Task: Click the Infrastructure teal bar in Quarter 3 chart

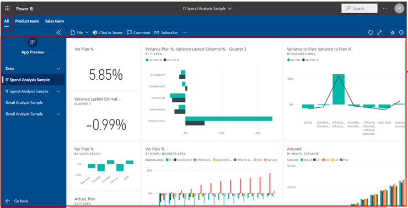Action: point(229,119)
